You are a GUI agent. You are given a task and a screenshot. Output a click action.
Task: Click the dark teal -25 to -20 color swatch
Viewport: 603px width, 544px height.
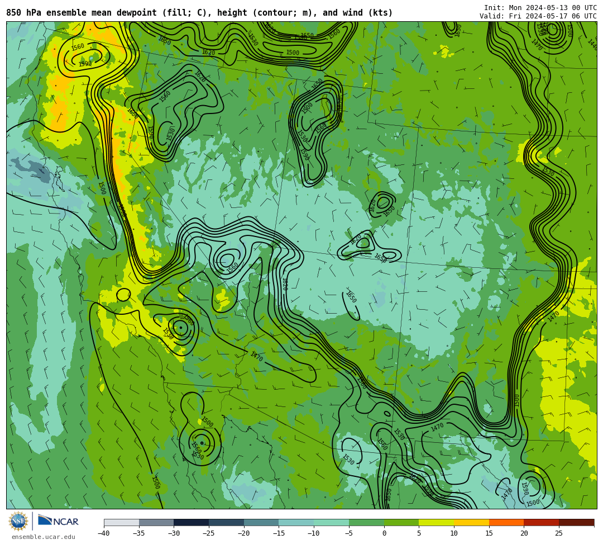[227, 522]
